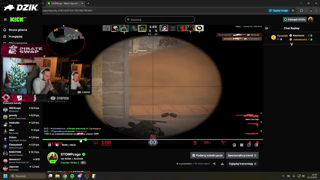
Task: Open a new browser tab
Action: [x=88, y=3]
